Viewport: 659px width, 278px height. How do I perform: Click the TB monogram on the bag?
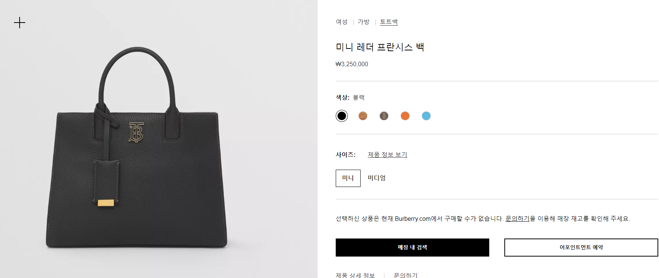136,132
